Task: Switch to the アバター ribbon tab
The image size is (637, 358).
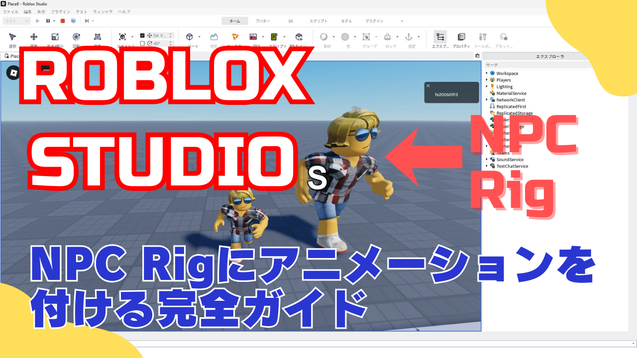Action: point(263,21)
